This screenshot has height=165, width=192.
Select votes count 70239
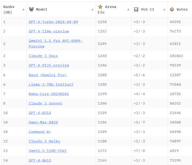[175, 65]
